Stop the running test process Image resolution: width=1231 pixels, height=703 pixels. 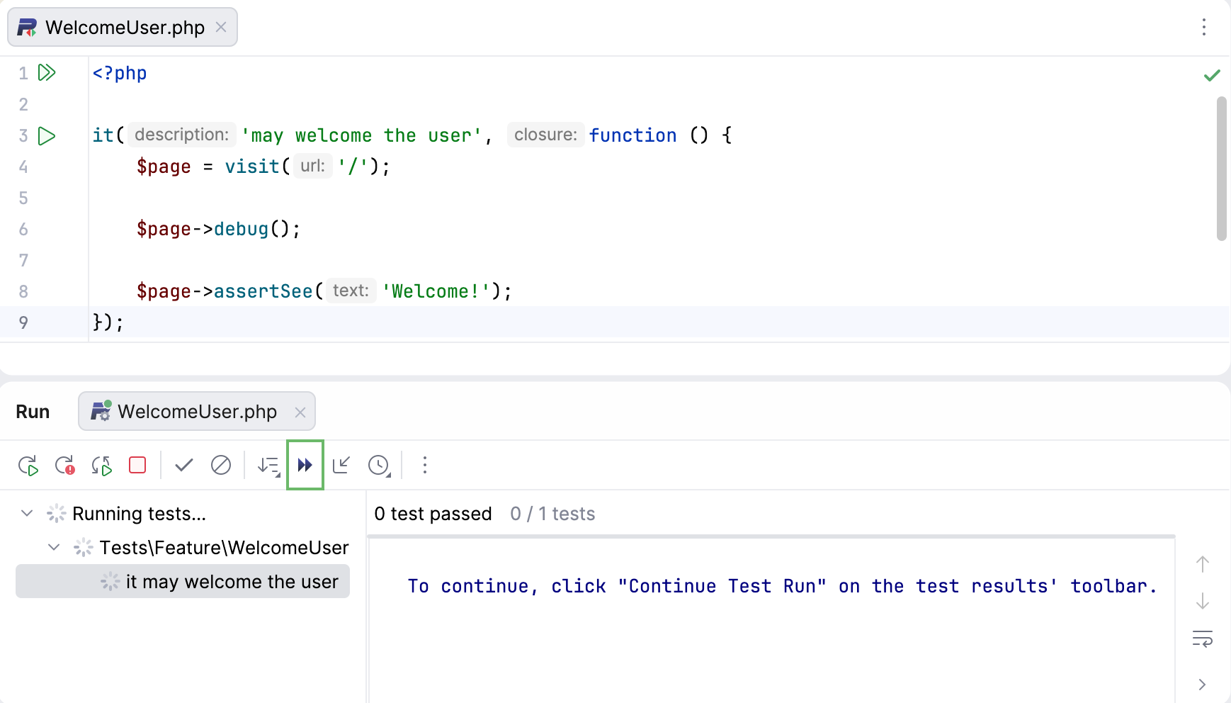[137, 465]
